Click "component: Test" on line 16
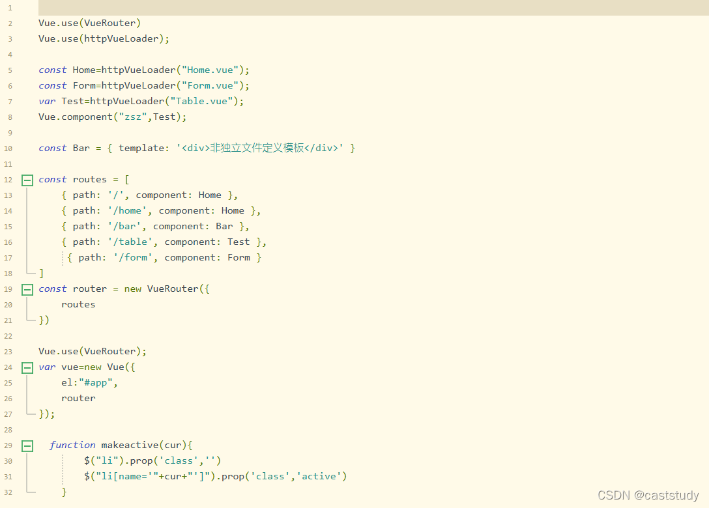Screen dimensions: 709x508 [207, 242]
